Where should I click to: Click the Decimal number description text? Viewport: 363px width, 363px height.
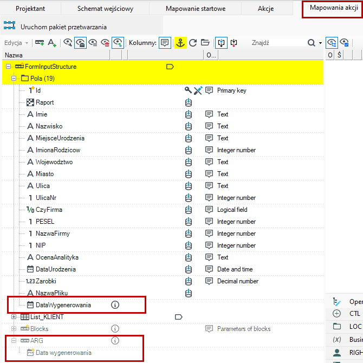tap(237, 281)
